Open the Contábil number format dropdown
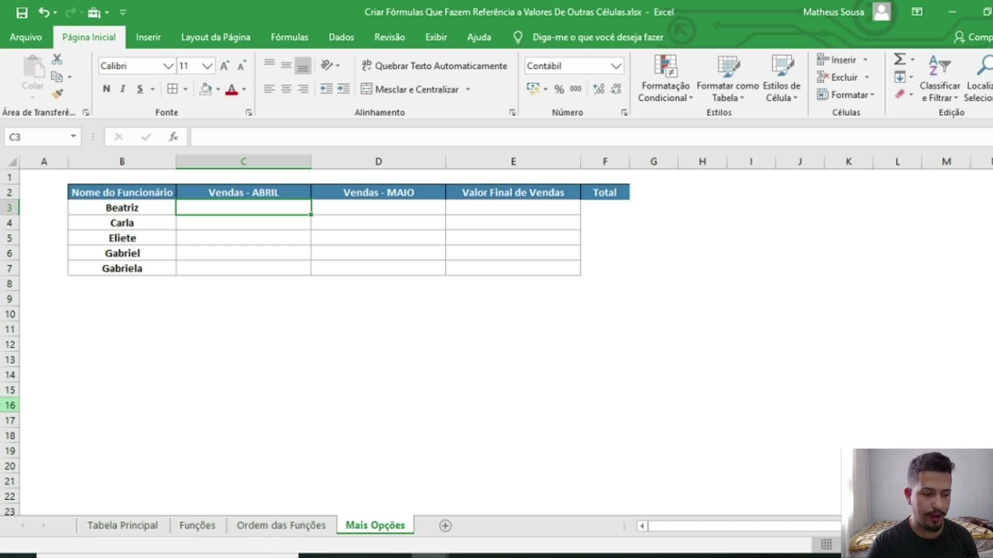Viewport: 993px width, 558px height. [x=615, y=66]
